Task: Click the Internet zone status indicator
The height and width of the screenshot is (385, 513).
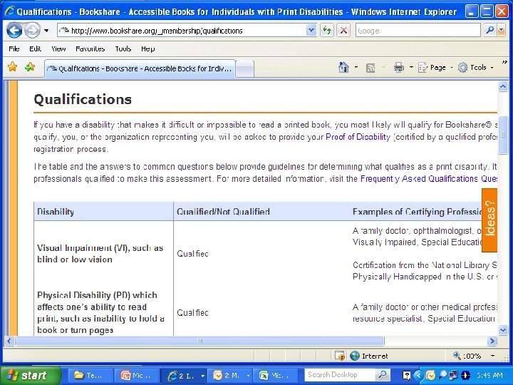Action: (369, 356)
